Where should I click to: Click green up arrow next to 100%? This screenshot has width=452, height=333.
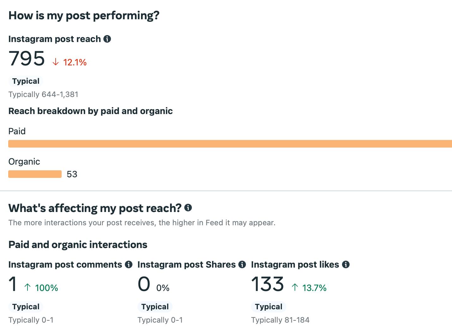click(28, 287)
